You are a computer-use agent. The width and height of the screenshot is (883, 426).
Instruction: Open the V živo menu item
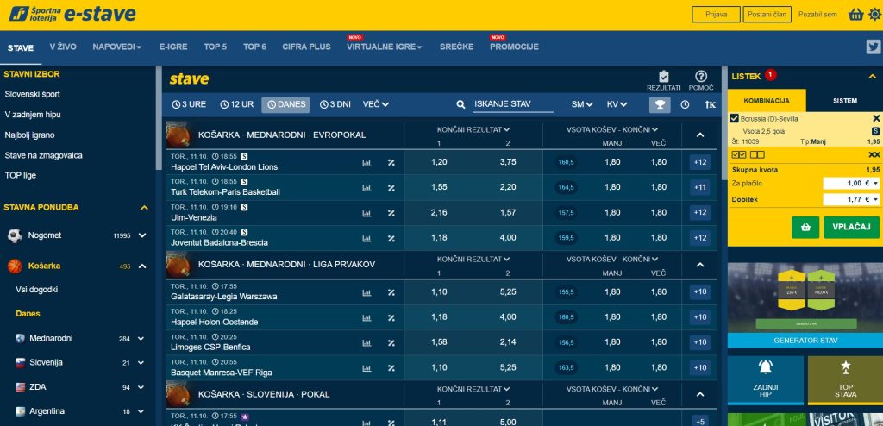coord(63,47)
